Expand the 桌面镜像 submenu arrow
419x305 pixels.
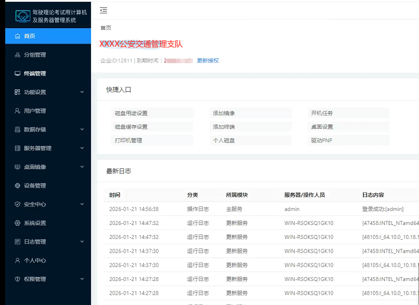(82, 167)
